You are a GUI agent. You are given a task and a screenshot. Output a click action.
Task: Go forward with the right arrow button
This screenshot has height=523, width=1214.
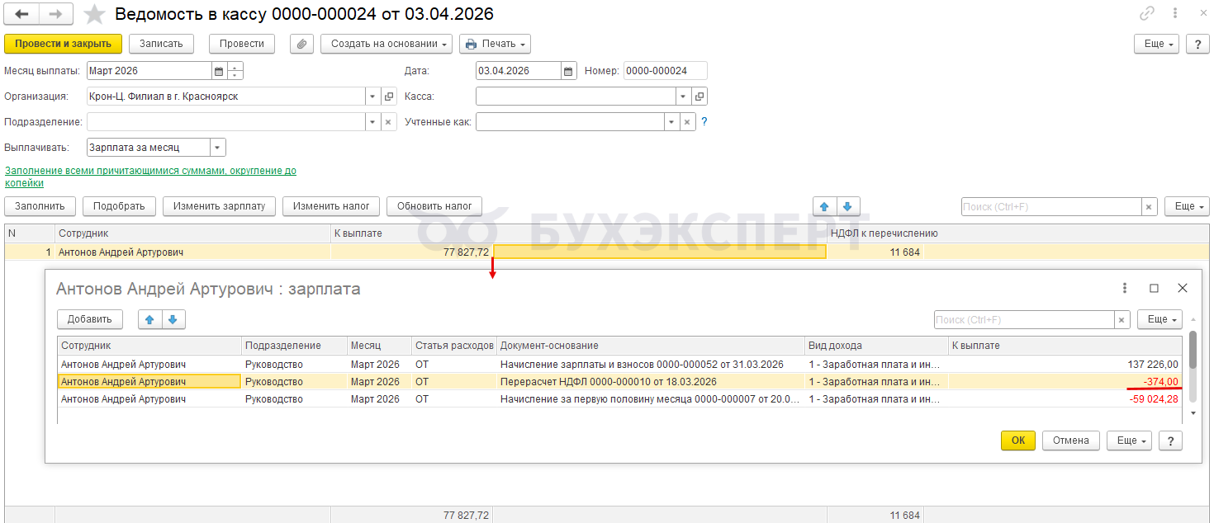55,14
